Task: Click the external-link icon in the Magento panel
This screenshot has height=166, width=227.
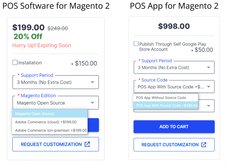Action: pyautogui.click(x=87, y=144)
